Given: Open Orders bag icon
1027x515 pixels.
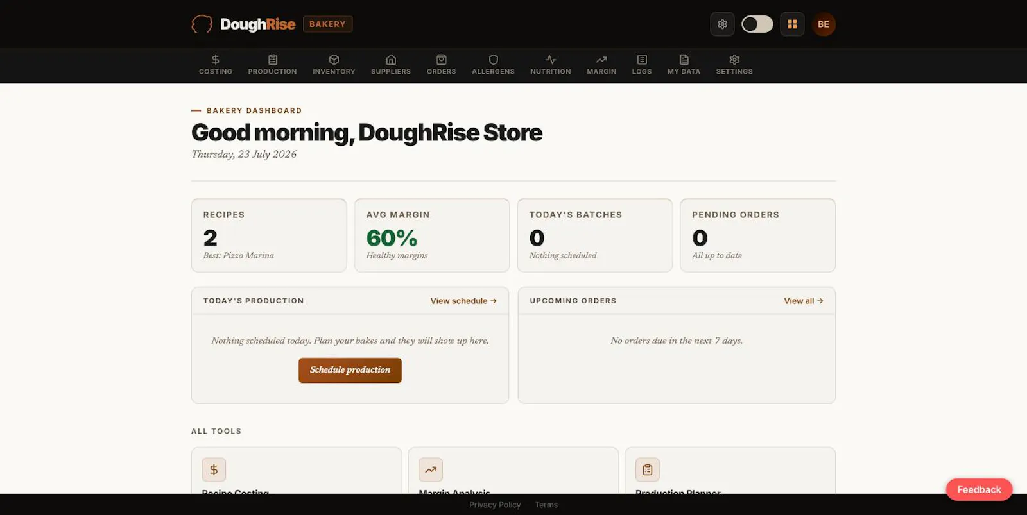Looking at the screenshot, I should [442, 60].
